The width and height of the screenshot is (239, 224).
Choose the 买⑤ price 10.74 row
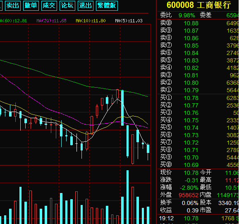click(198, 128)
